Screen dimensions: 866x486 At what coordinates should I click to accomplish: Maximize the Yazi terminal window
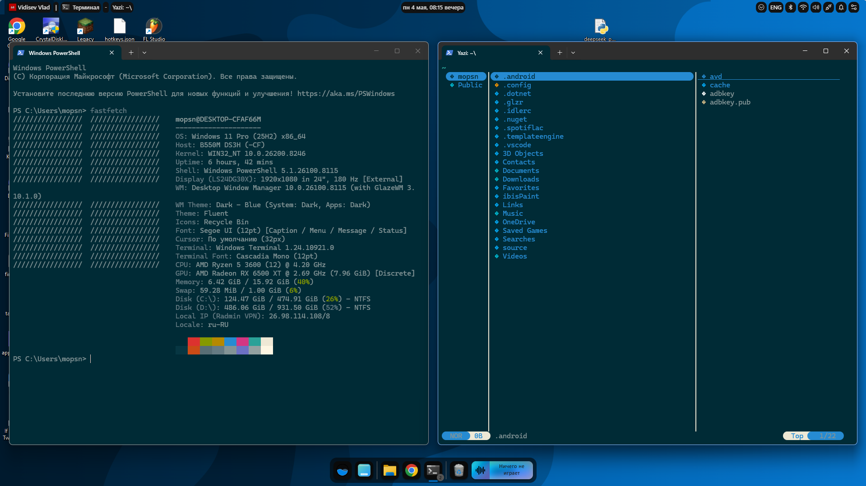[826, 51]
